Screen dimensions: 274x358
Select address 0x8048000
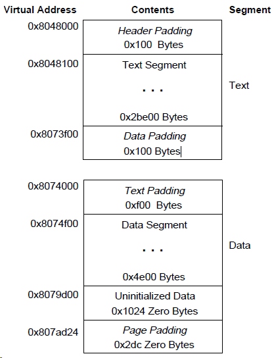53,26
